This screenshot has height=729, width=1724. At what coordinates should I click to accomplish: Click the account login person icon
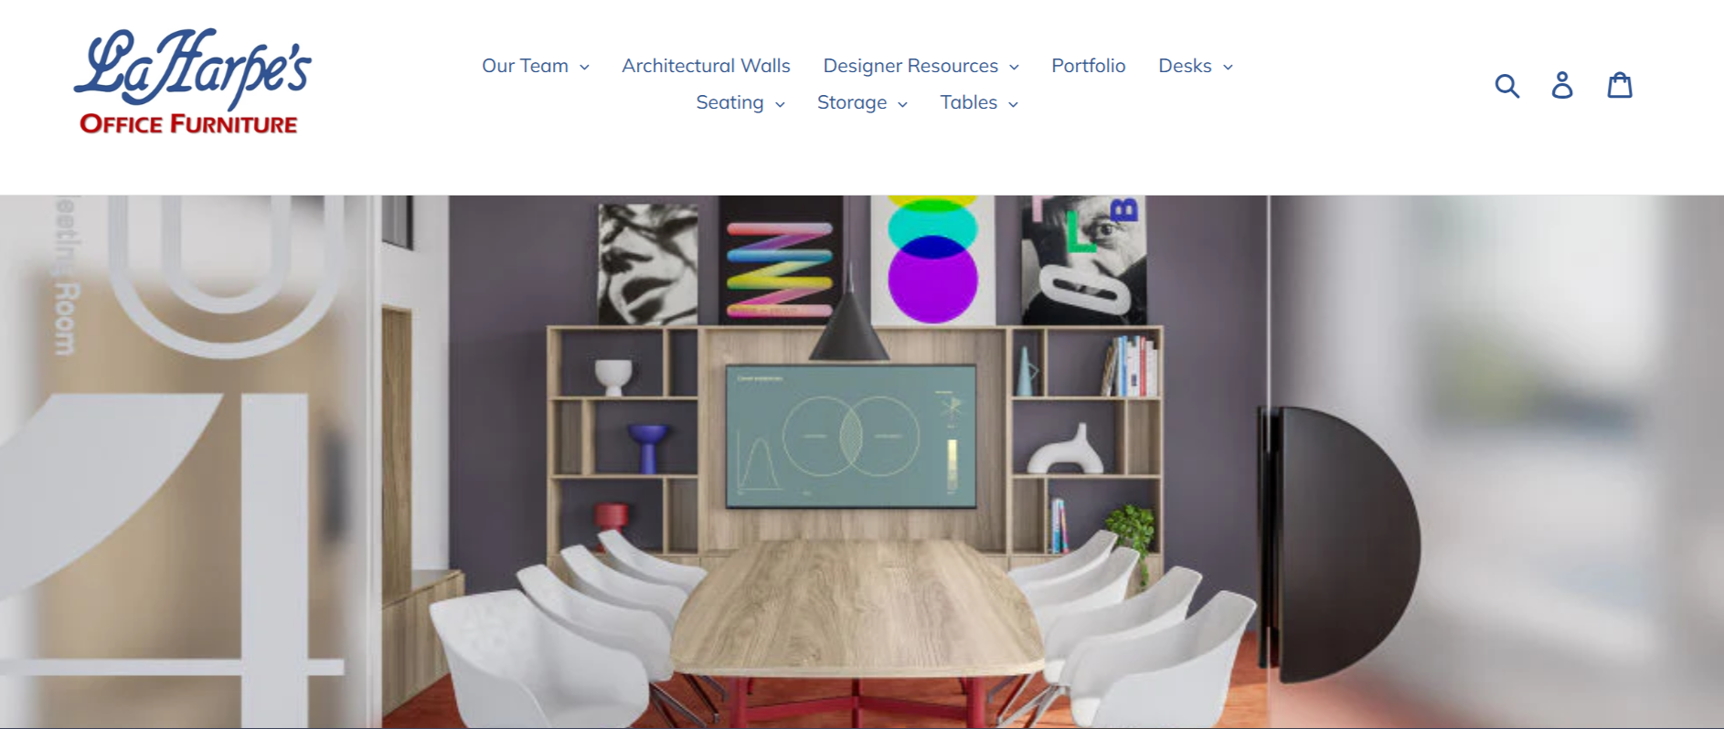(1562, 85)
